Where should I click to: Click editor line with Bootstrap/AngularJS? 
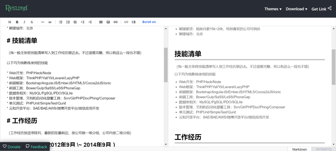click(x=59, y=83)
